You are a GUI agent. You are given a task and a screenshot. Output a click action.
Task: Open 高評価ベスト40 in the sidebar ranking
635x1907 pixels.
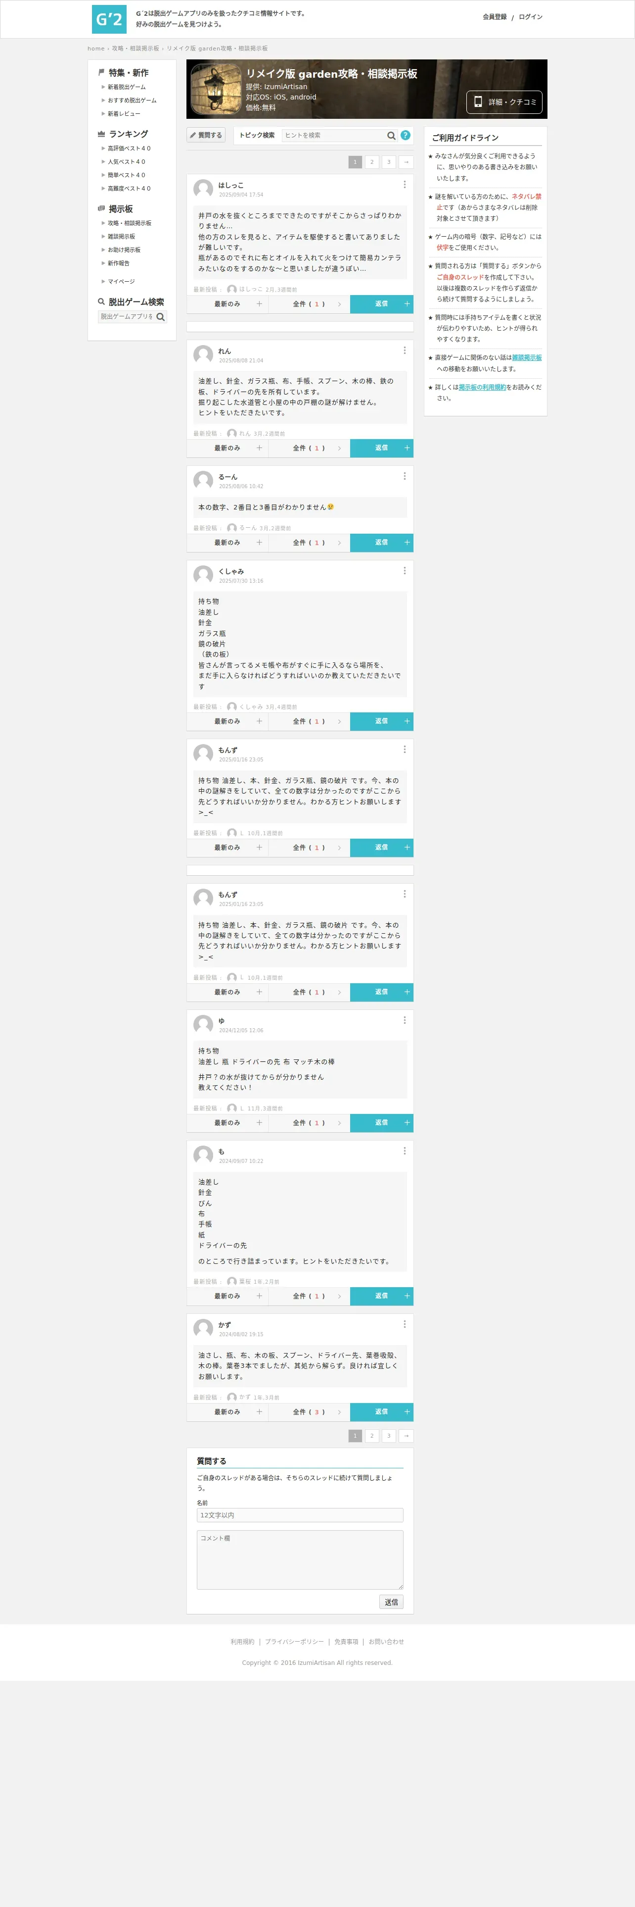129,149
